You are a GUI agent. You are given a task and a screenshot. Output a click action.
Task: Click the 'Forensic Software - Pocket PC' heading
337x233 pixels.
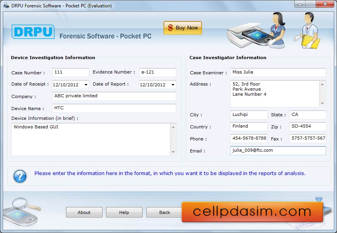click(x=105, y=36)
